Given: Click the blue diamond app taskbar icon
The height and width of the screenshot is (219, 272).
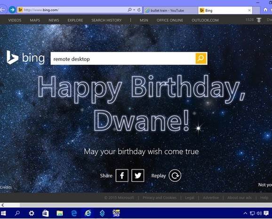Looking at the screenshot, I should (102, 213).
